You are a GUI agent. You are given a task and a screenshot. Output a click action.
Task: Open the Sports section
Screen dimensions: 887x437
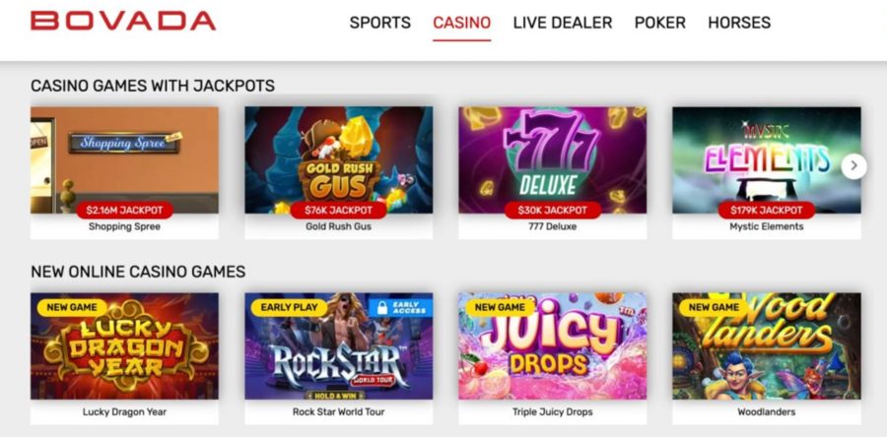(x=380, y=23)
